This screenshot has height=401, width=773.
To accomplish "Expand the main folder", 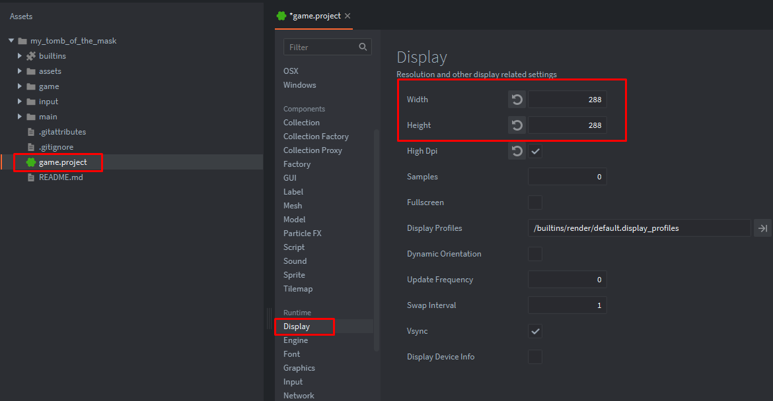I will tap(20, 117).
